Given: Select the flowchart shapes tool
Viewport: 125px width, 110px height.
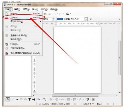Looking at the screenshot, I should coord(68,99).
